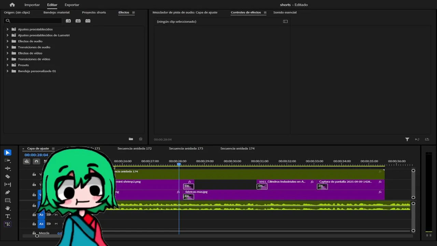
Task: Click video tracks vertical zoom top handle
Action: 413,170
